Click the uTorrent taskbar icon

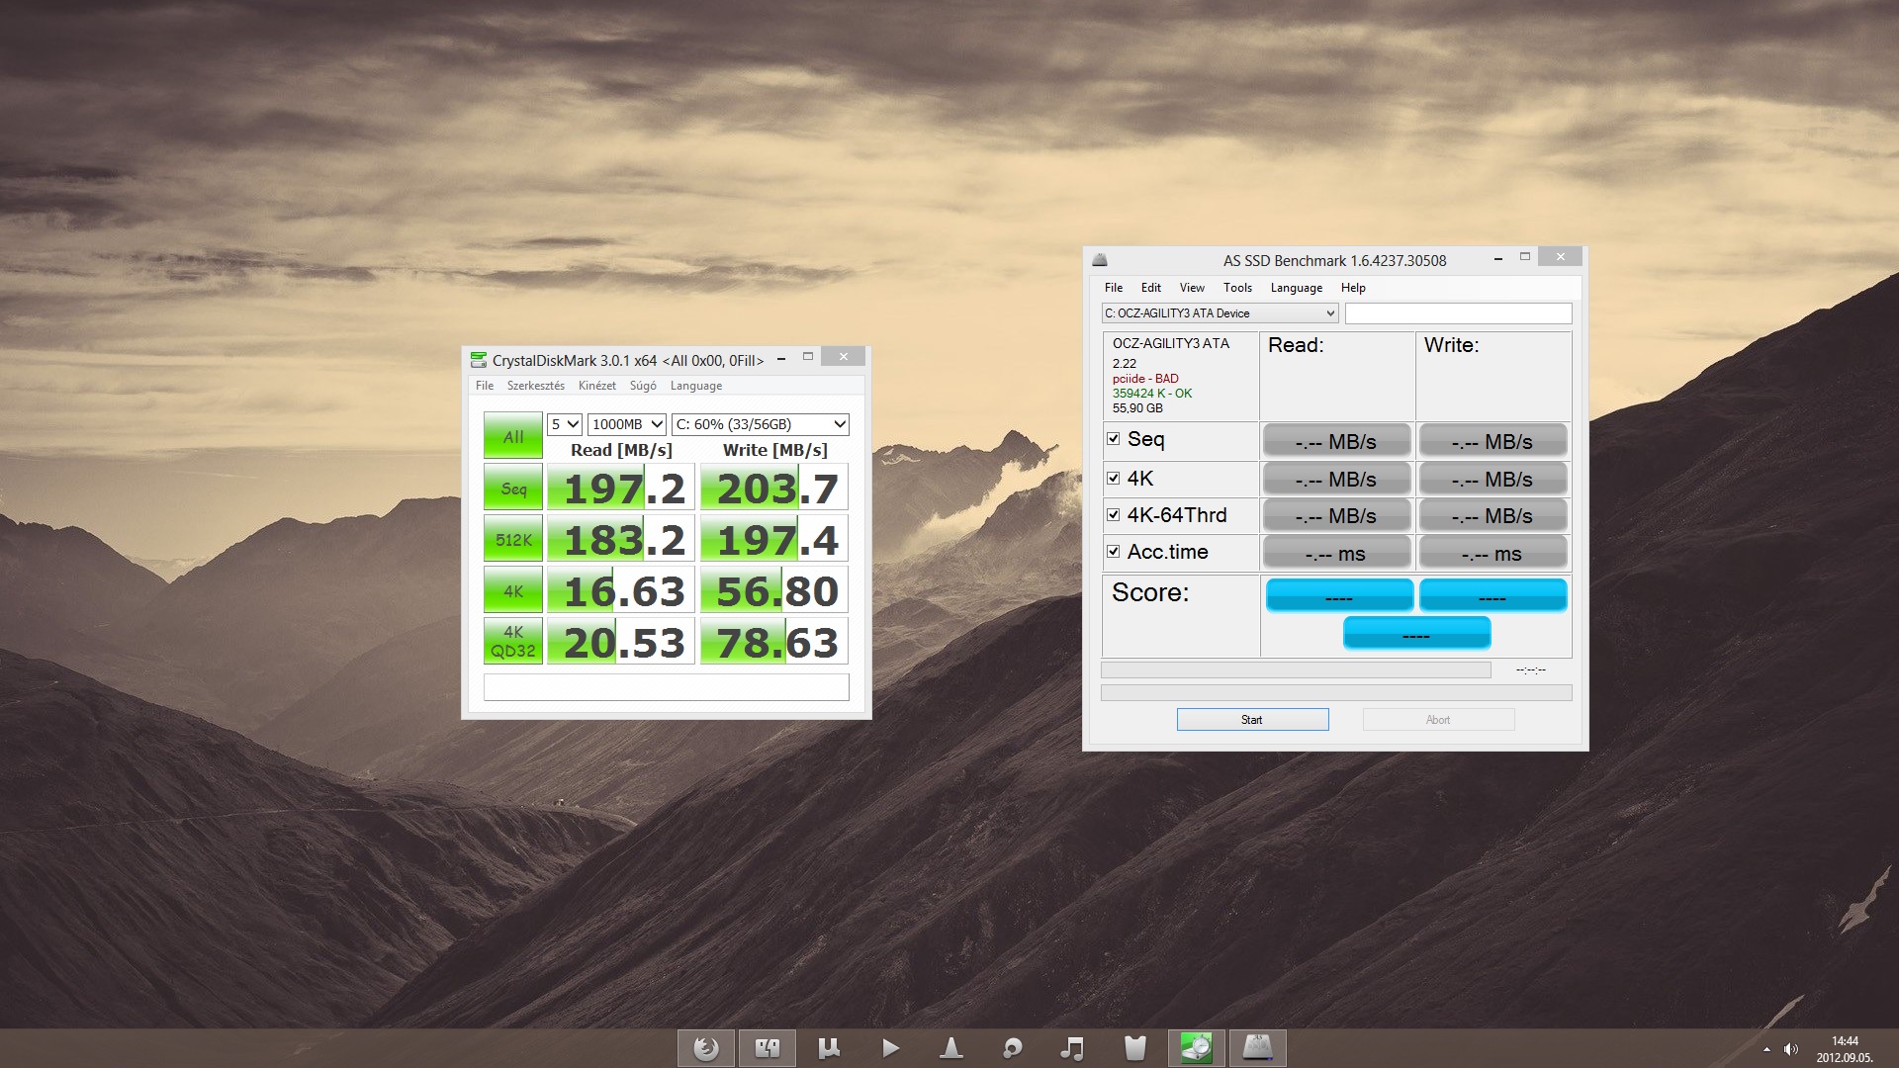(829, 1048)
